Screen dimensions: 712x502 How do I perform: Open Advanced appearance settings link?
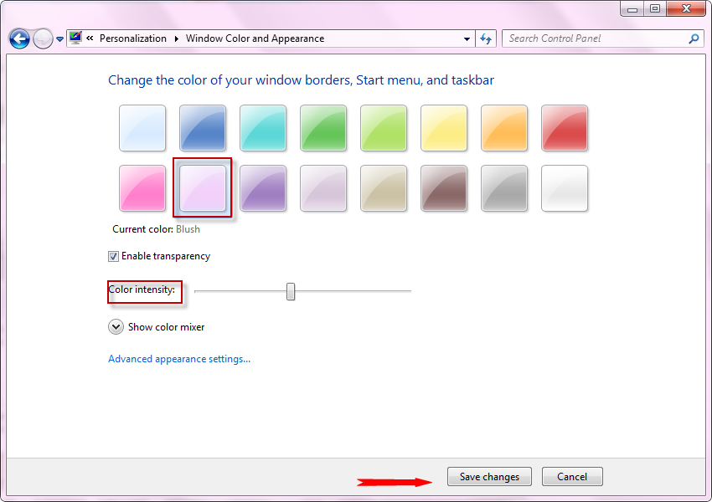tap(179, 359)
